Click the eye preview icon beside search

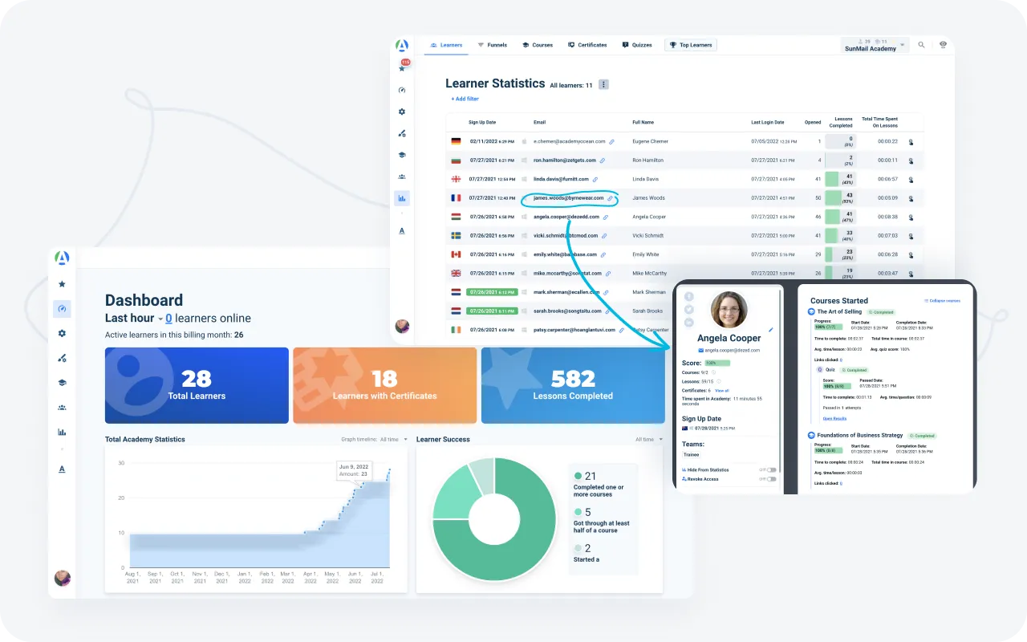943,45
